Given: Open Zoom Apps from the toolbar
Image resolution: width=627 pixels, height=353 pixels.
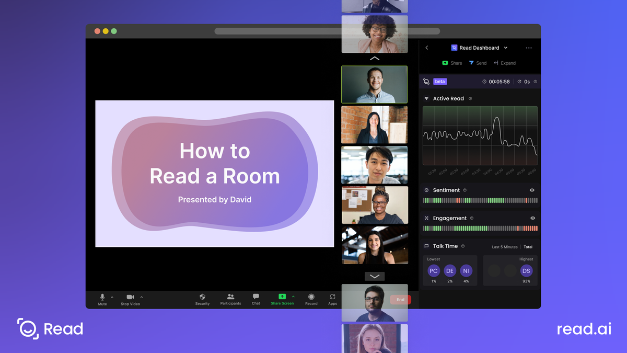Looking at the screenshot, I should (332, 298).
